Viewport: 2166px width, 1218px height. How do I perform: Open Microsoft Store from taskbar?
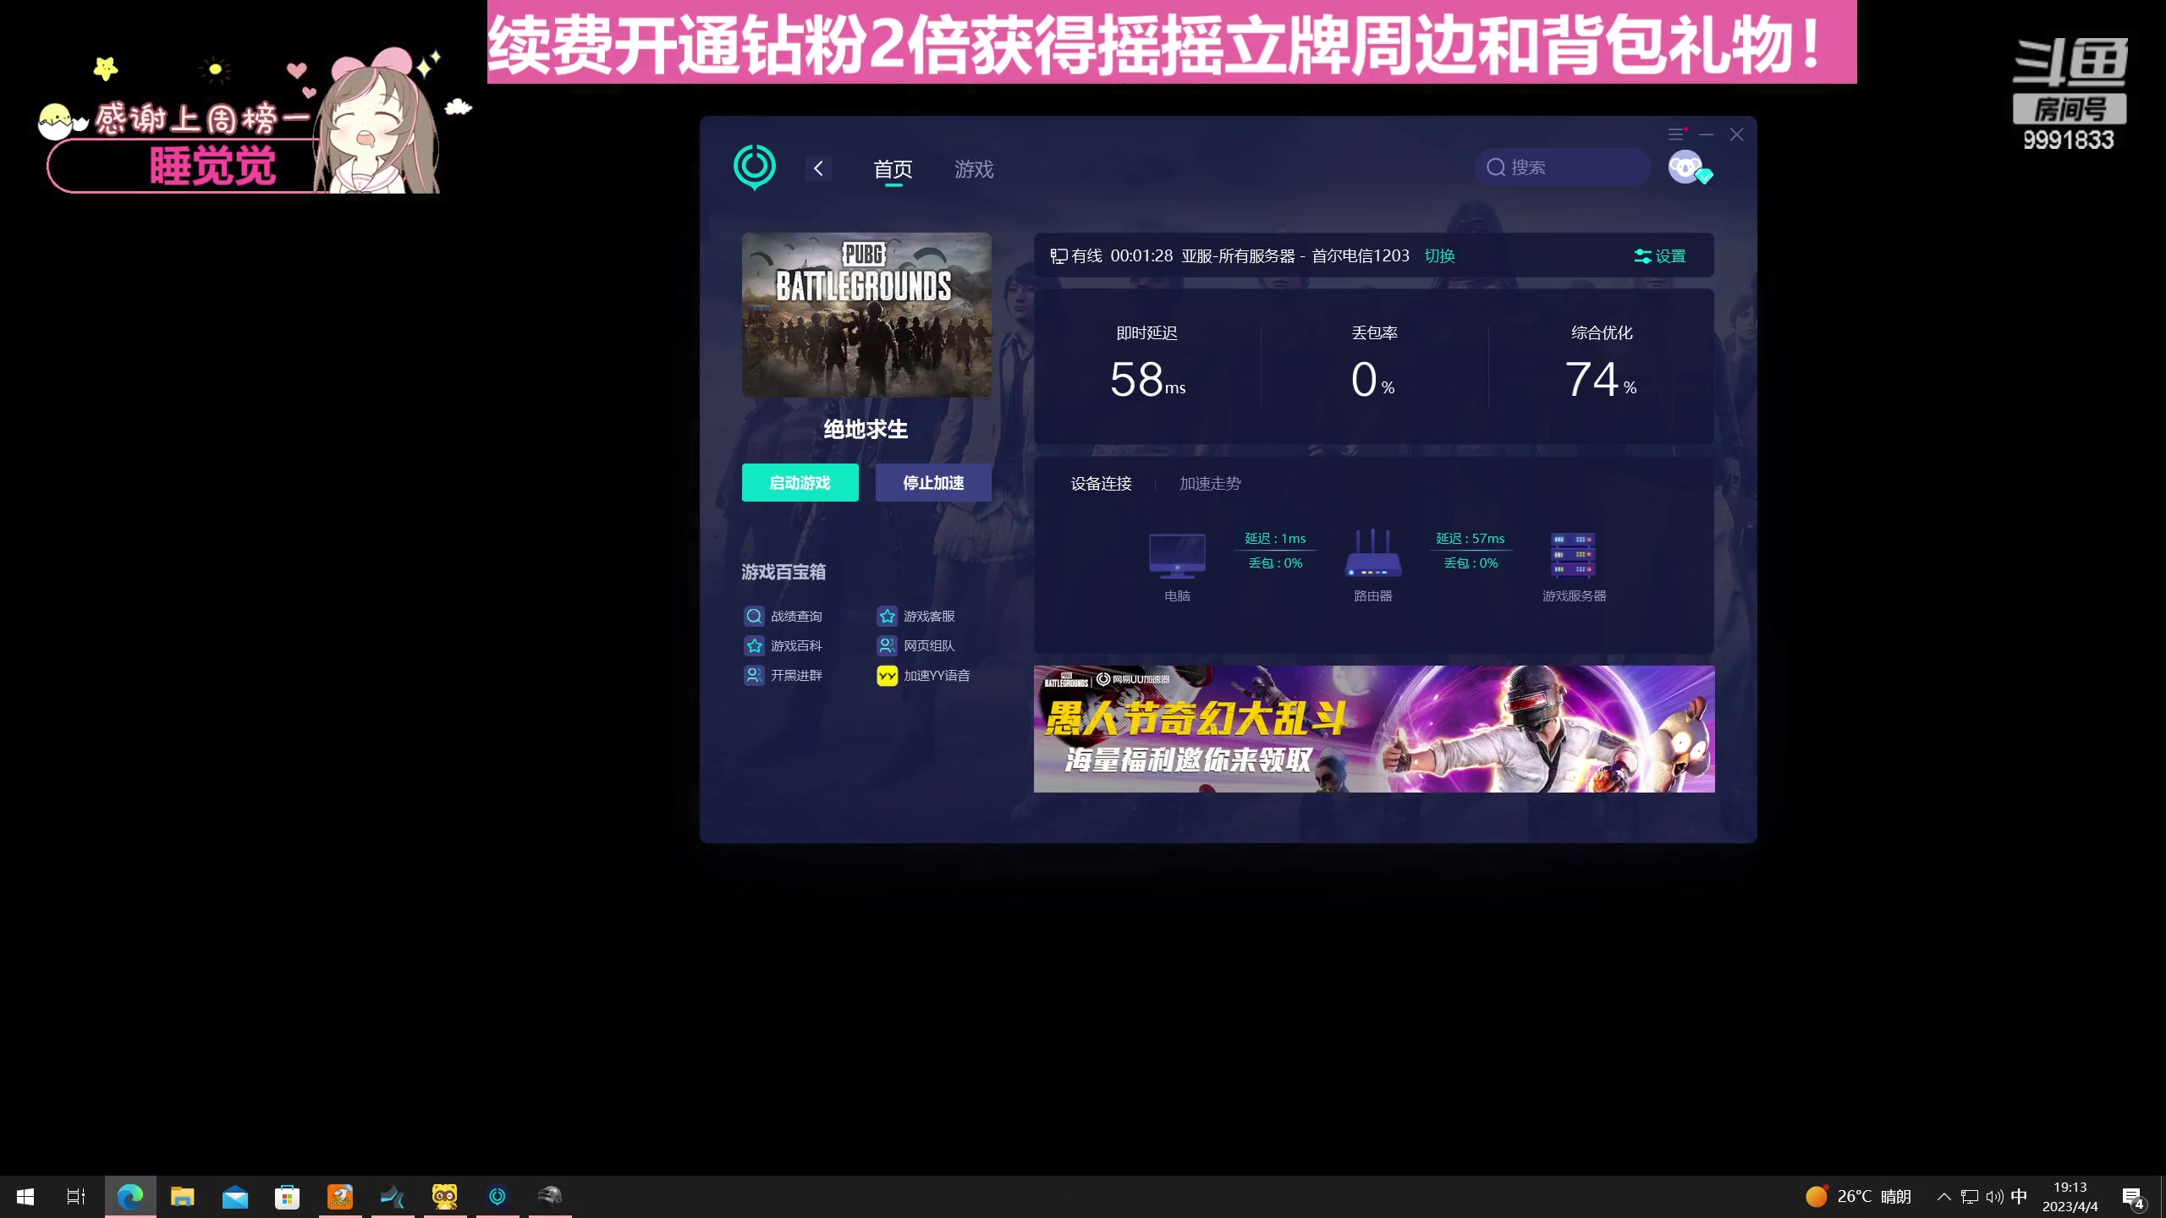288,1197
